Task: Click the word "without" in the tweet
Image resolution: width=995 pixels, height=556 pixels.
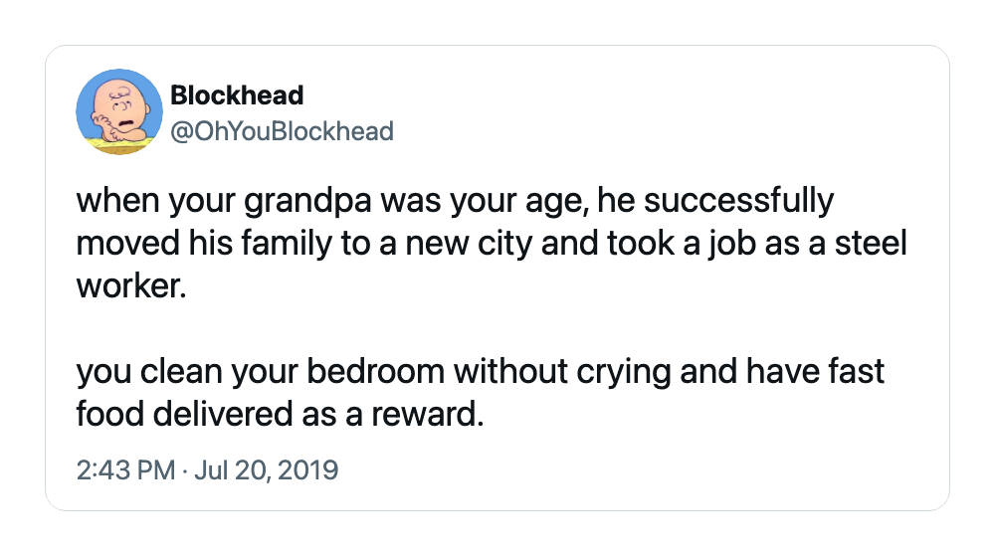Action: [x=510, y=372]
